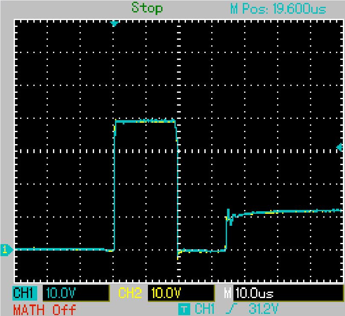This screenshot has height=316, width=345.
Task: Open the CH2 10.0V vertical scale
Action: [x=180, y=294]
